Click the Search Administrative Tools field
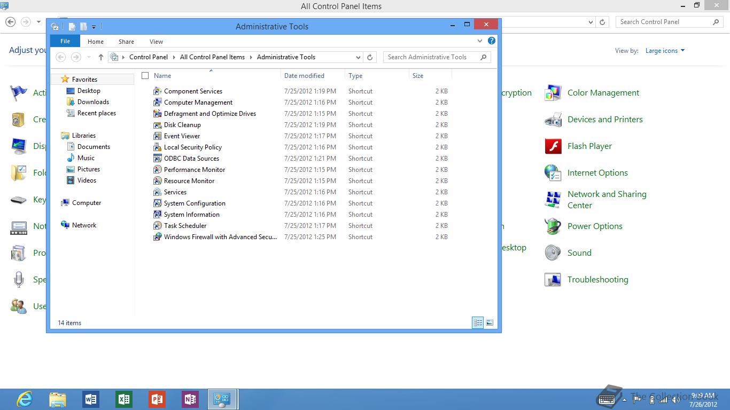 coord(432,57)
